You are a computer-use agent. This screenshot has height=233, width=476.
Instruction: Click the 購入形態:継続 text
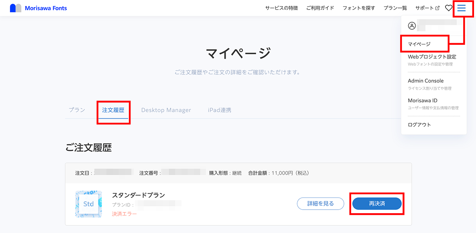(225, 173)
